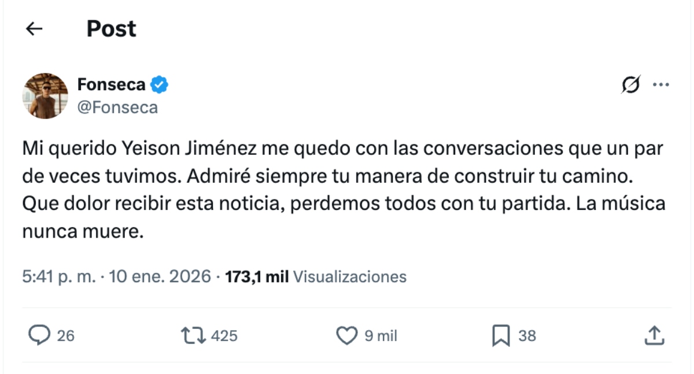The width and height of the screenshot is (694, 374).
Task: Open the @Fonseca handle link
Action: point(117,108)
